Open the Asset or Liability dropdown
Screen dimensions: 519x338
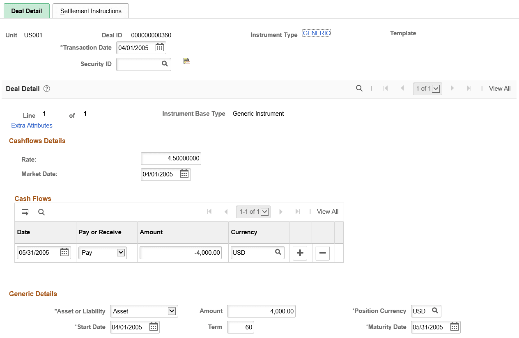coord(172,311)
